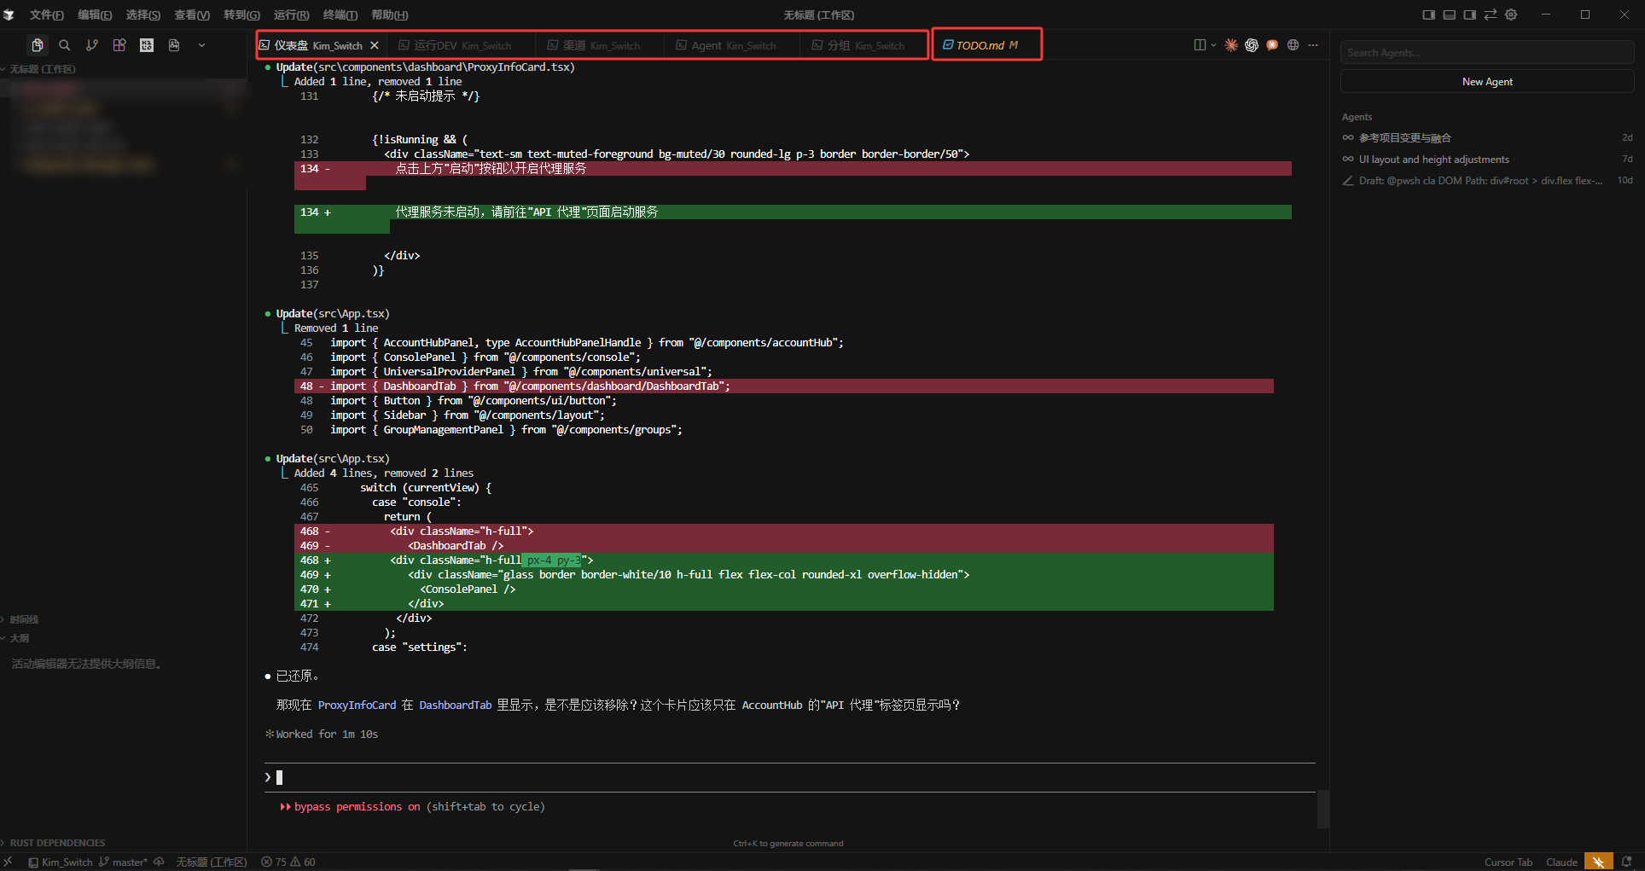1645x871 pixels.
Task: Expand the 时间线 timeline section
Action: coord(24,619)
